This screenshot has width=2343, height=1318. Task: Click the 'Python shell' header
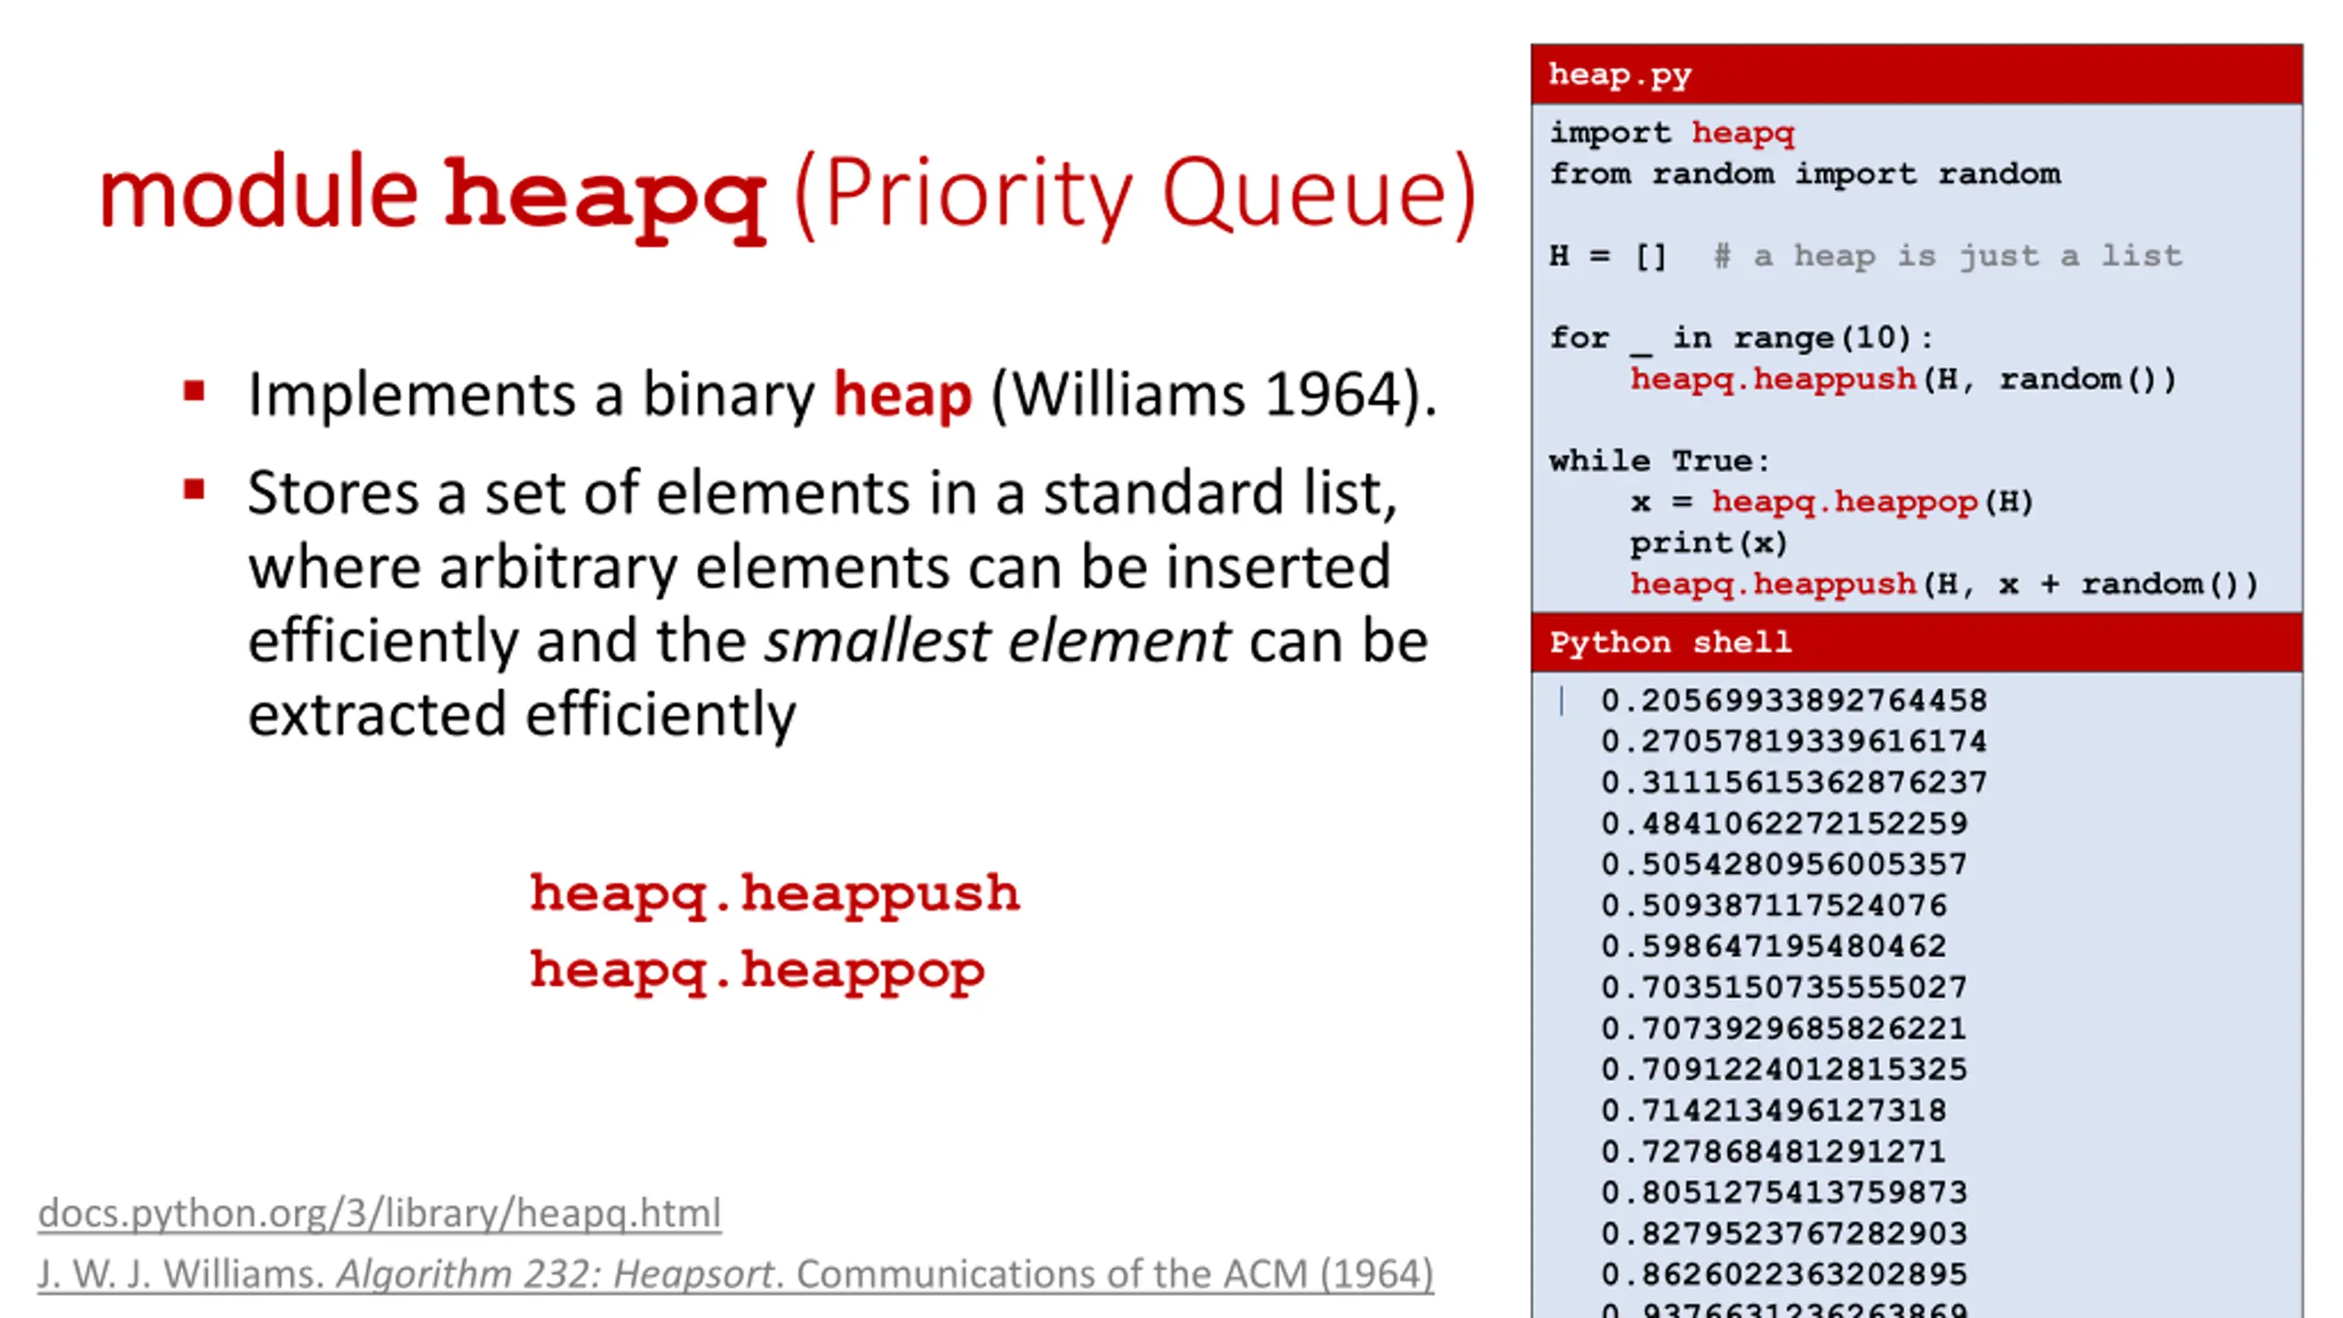point(1917,643)
